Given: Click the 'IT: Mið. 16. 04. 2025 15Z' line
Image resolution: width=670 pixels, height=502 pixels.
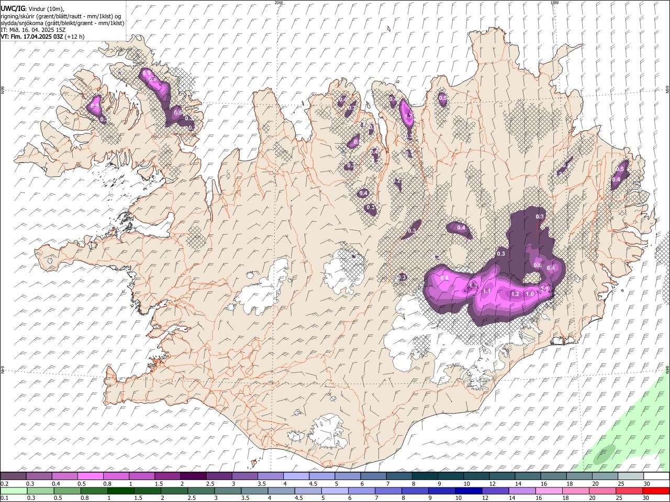Looking at the screenshot, I should (x=33, y=30).
